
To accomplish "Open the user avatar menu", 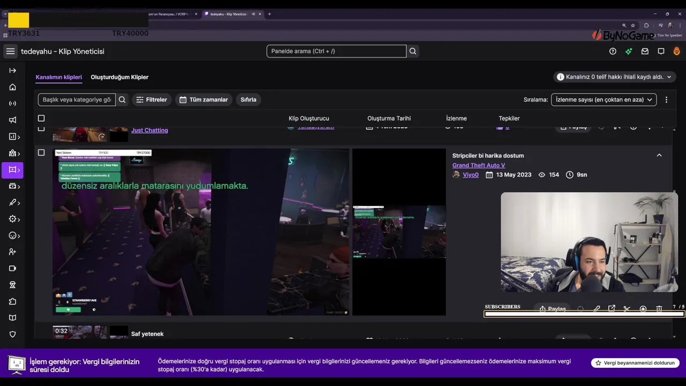I will point(676,51).
